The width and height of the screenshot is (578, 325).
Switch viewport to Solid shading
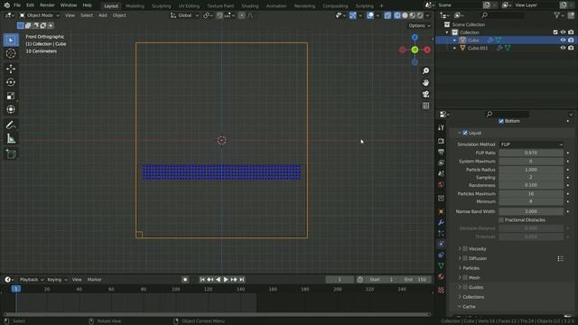[x=405, y=15]
